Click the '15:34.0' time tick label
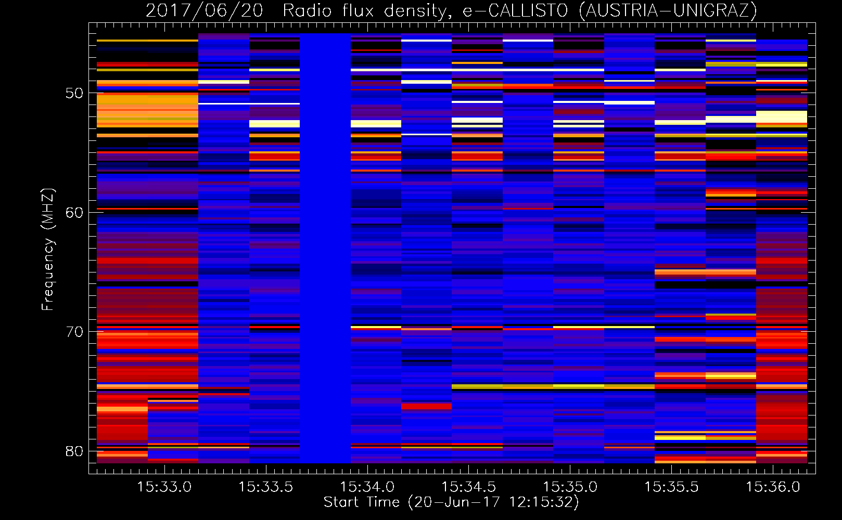The width and height of the screenshot is (842, 520). click(x=367, y=487)
